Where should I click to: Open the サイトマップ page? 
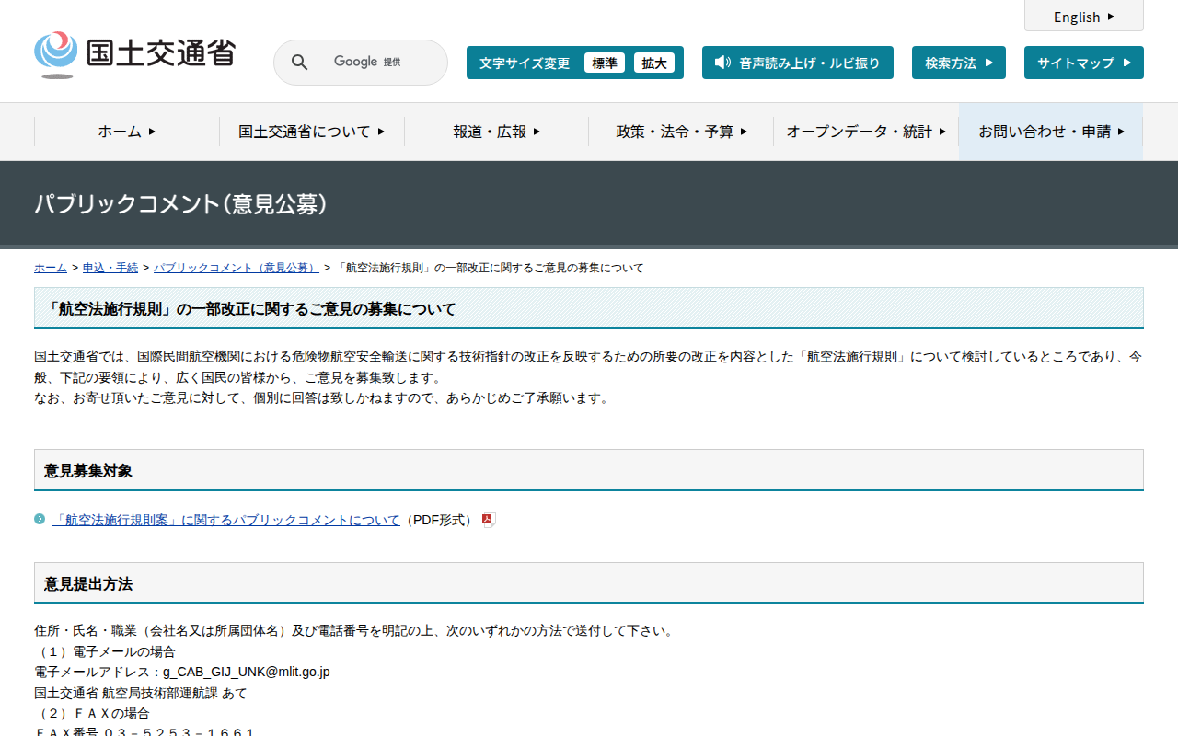tap(1084, 63)
